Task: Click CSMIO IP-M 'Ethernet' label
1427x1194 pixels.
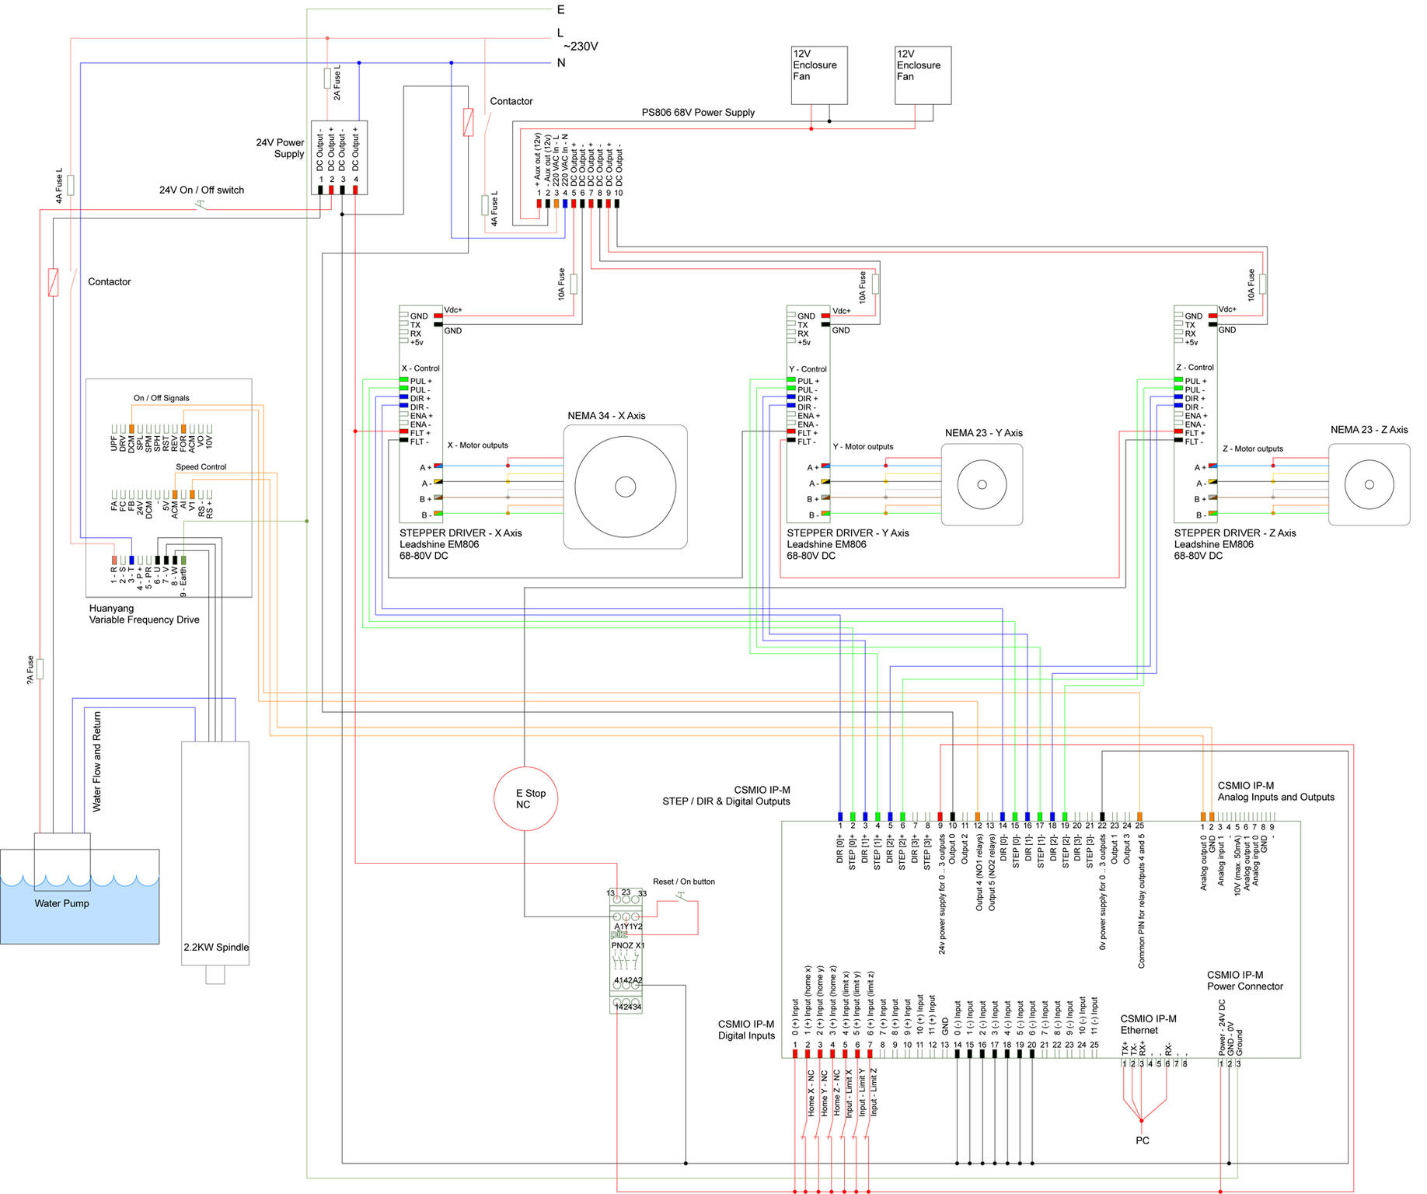Action: coord(1139,1031)
